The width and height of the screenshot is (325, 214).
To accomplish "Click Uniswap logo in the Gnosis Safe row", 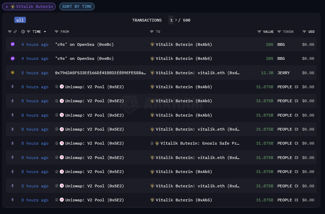I will (62, 143).
